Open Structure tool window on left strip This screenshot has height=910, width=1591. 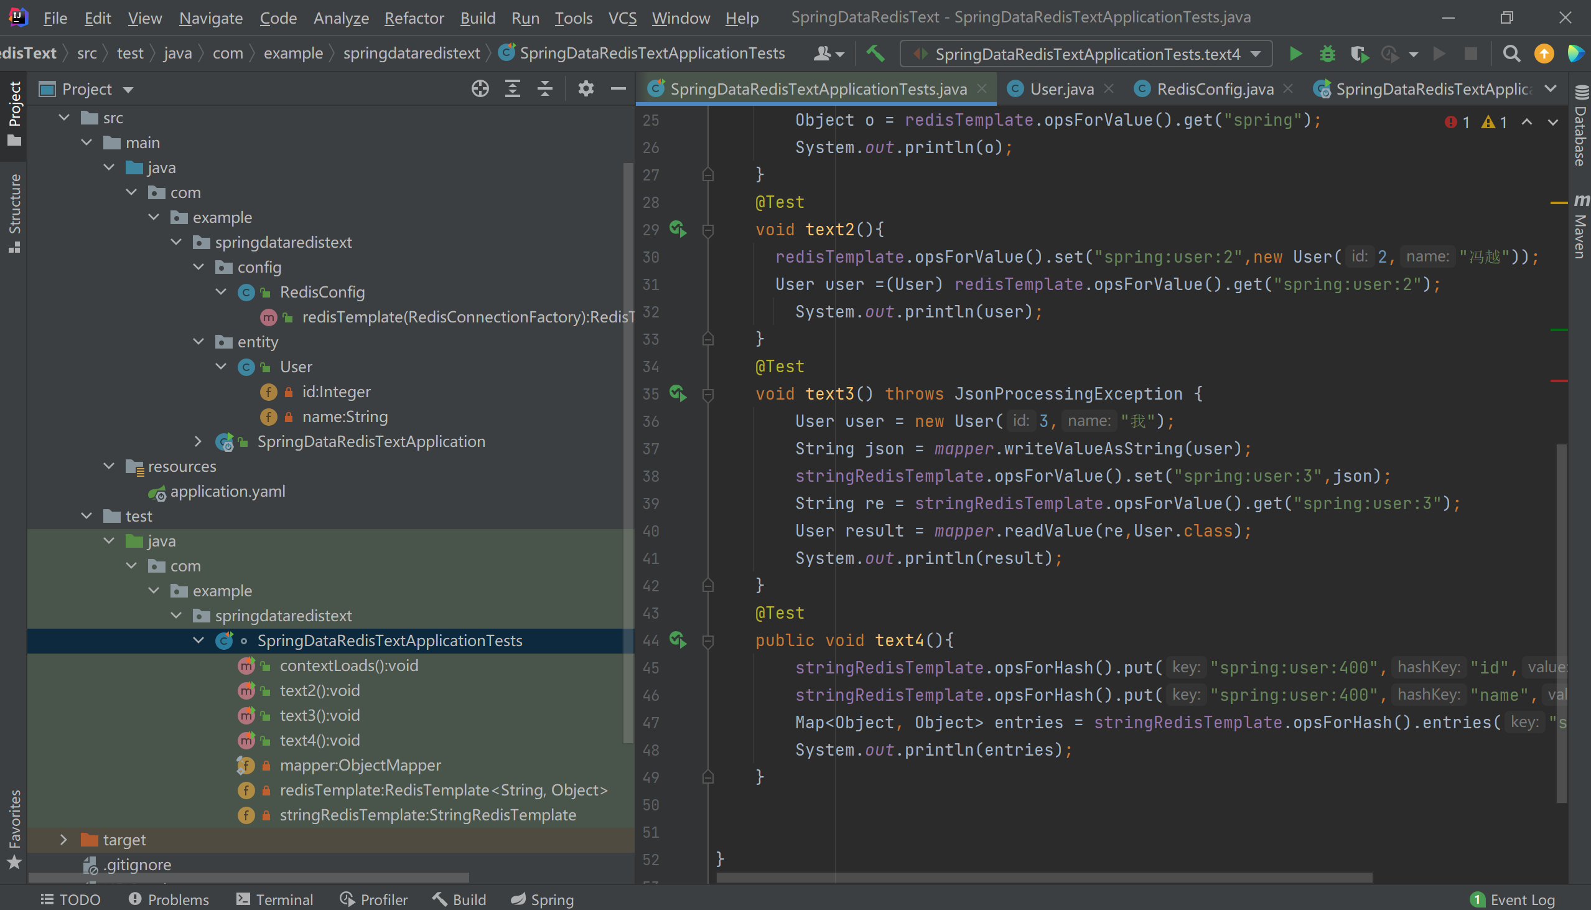tap(14, 212)
